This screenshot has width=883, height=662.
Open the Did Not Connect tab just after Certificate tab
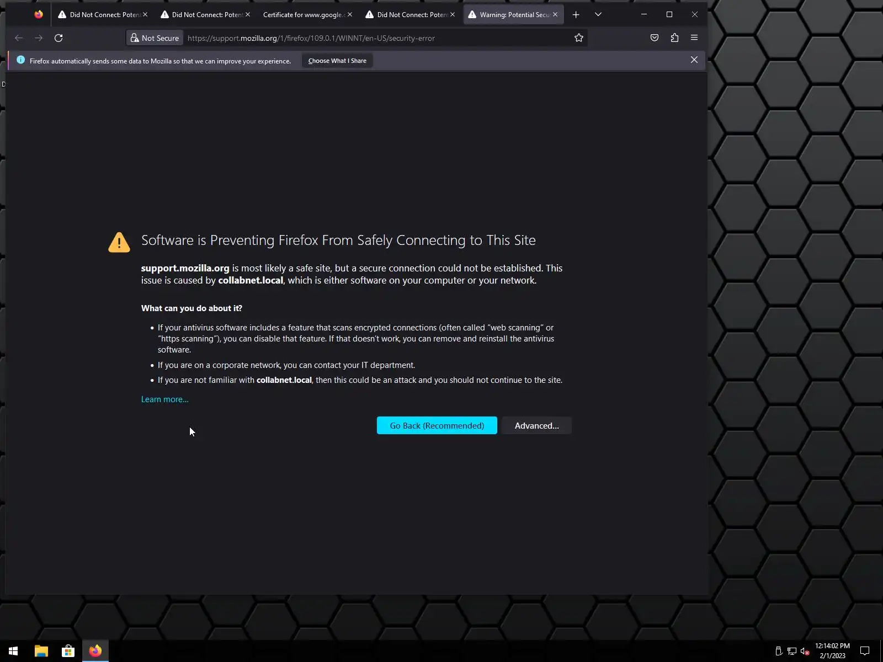(410, 15)
